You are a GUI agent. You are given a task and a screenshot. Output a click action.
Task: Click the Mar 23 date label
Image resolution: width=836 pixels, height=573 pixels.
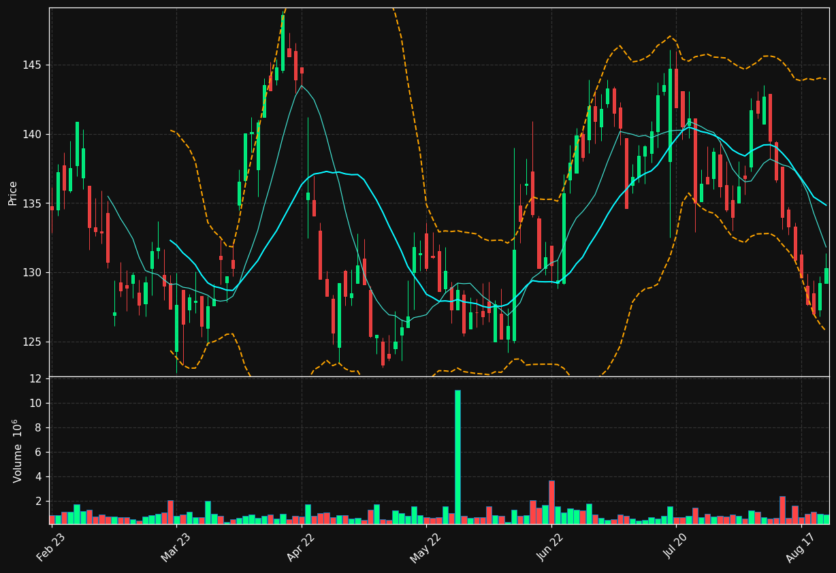176,547
